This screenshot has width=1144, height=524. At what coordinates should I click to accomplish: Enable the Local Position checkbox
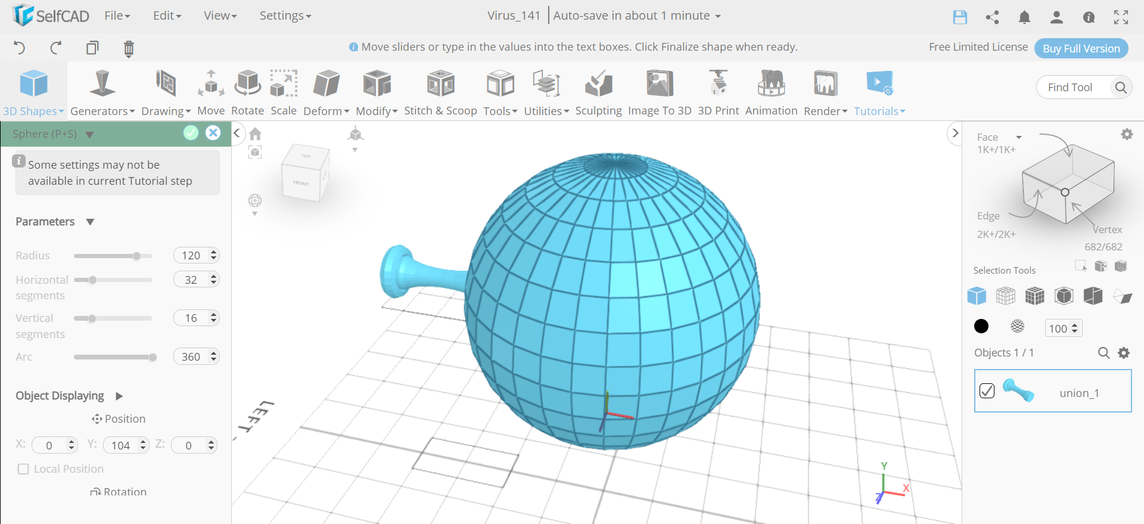coord(23,469)
